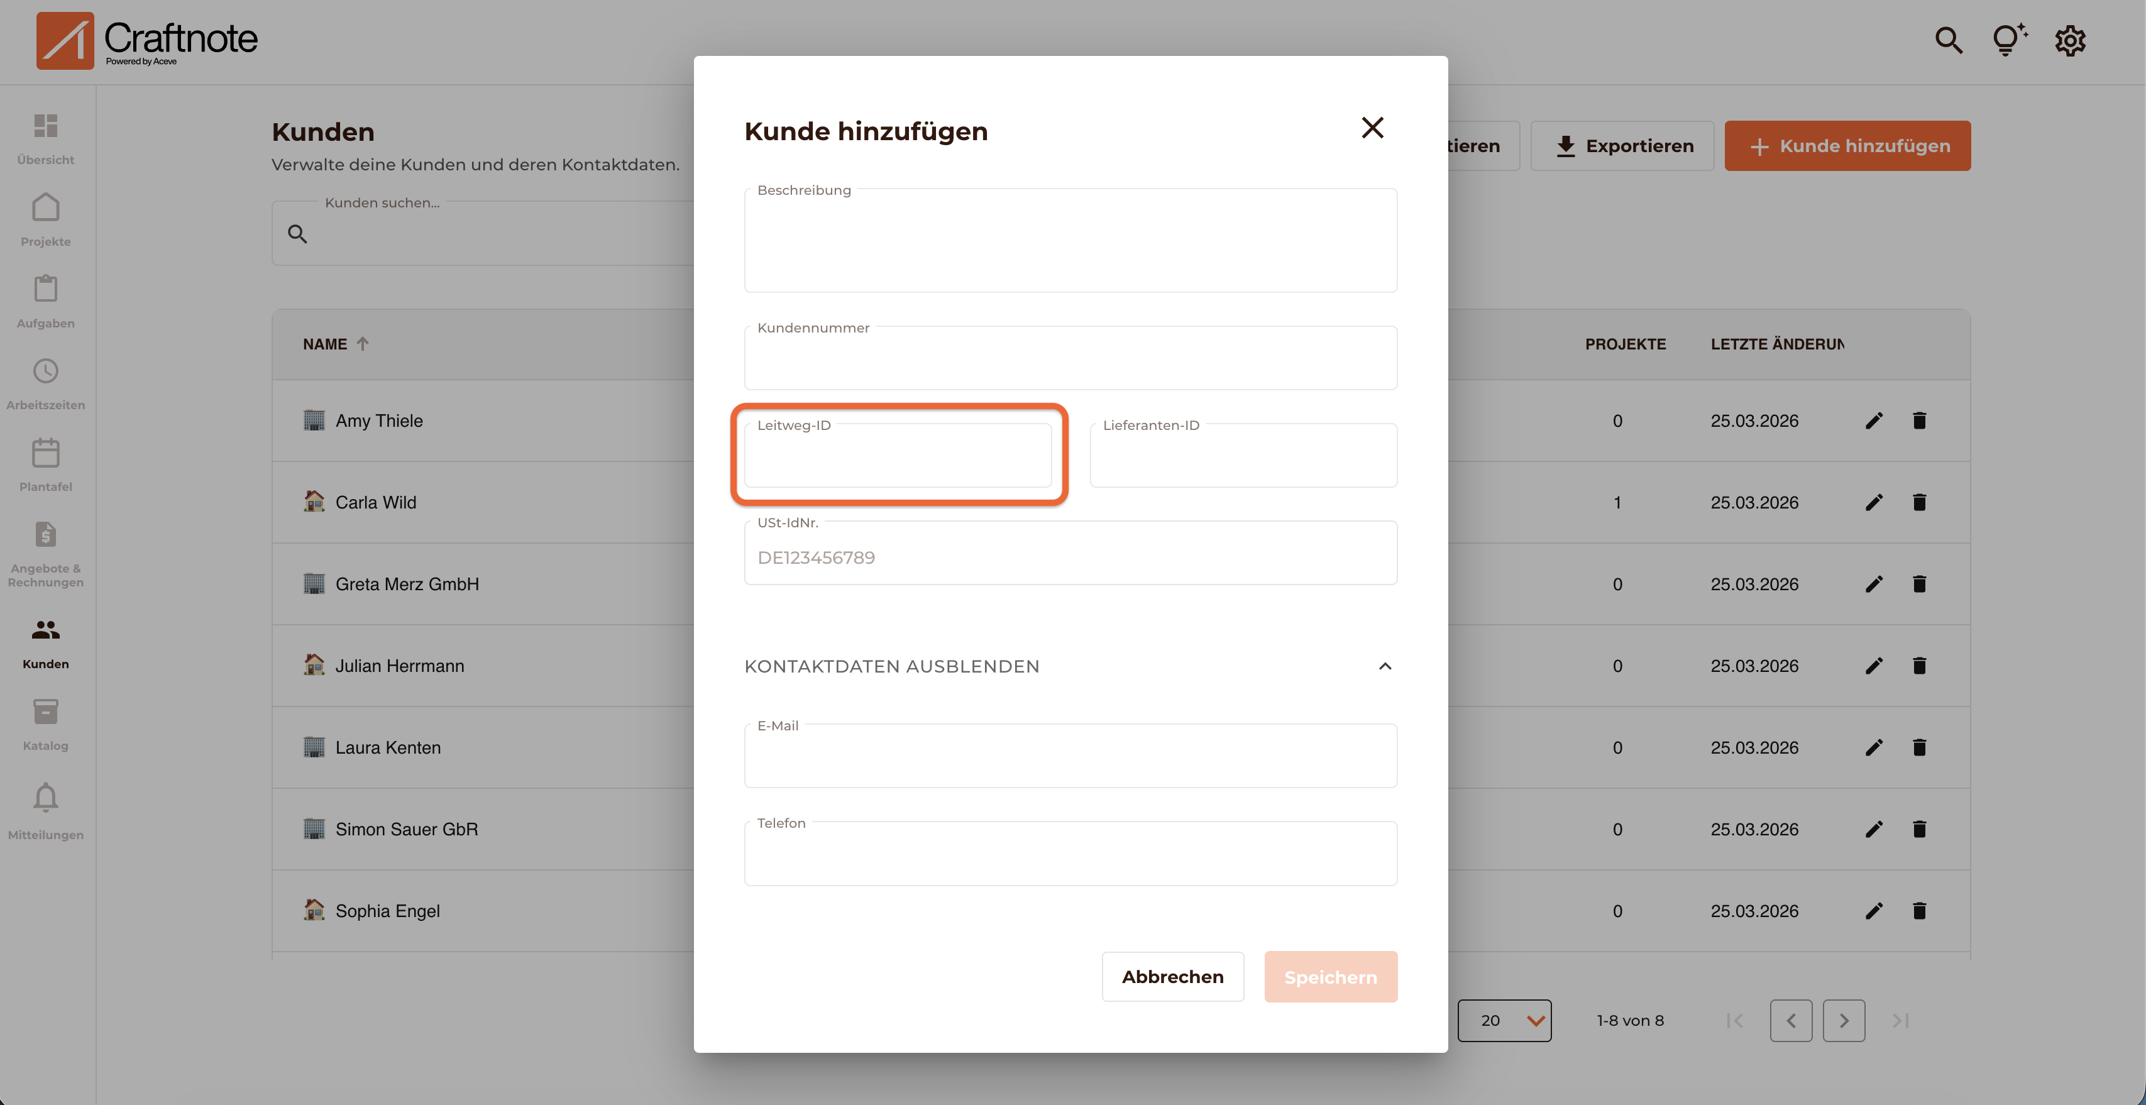Click the Exportieren button
The height and width of the screenshot is (1105, 2146).
pyautogui.click(x=1622, y=146)
